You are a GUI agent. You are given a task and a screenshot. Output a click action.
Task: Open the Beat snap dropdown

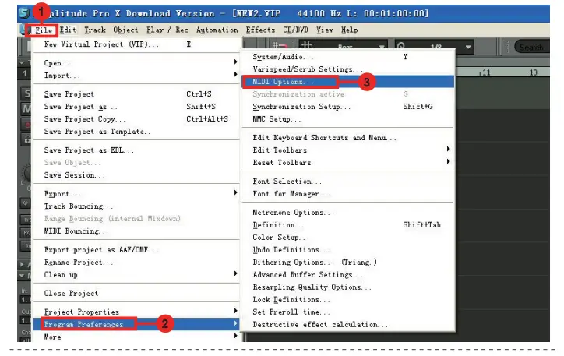pyautogui.click(x=381, y=47)
